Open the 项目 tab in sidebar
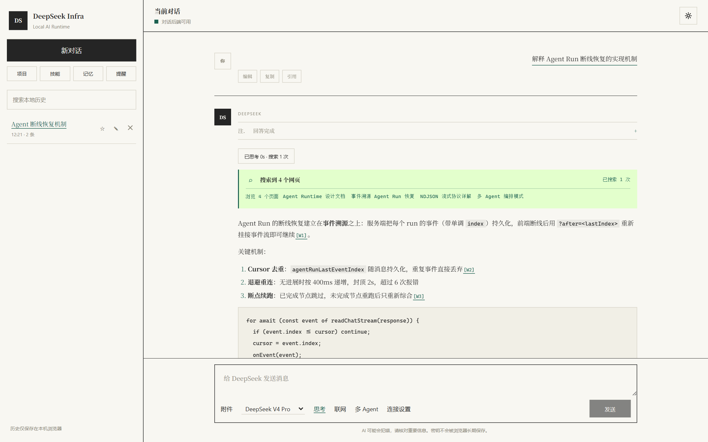The height and width of the screenshot is (442, 708). (x=22, y=74)
